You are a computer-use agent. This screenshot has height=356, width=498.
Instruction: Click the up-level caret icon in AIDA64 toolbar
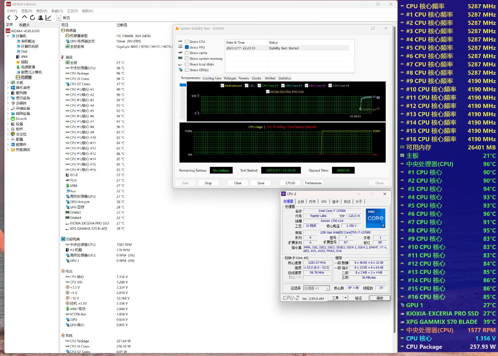(24, 18)
